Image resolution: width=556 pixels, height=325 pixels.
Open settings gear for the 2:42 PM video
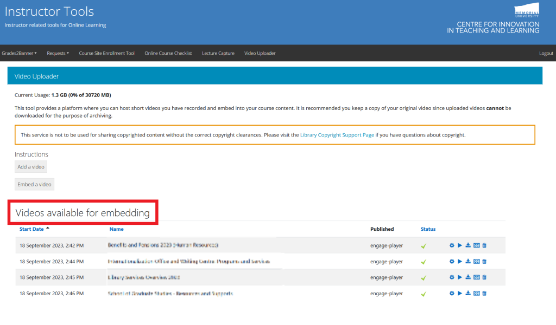click(x=452, y=245)
